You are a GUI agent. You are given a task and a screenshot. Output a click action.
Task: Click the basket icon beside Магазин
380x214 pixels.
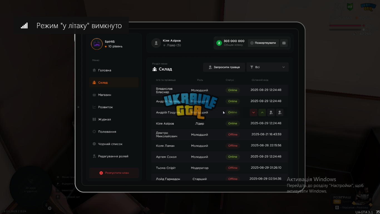(x=94, y=95)
